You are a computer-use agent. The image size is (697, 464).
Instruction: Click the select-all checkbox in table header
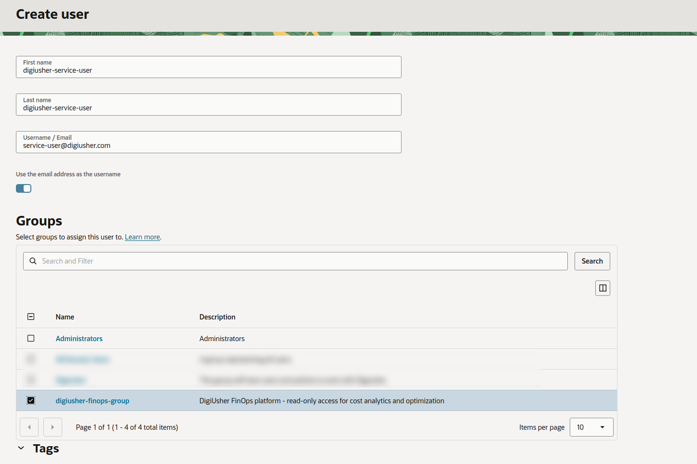tap(31, 317)
